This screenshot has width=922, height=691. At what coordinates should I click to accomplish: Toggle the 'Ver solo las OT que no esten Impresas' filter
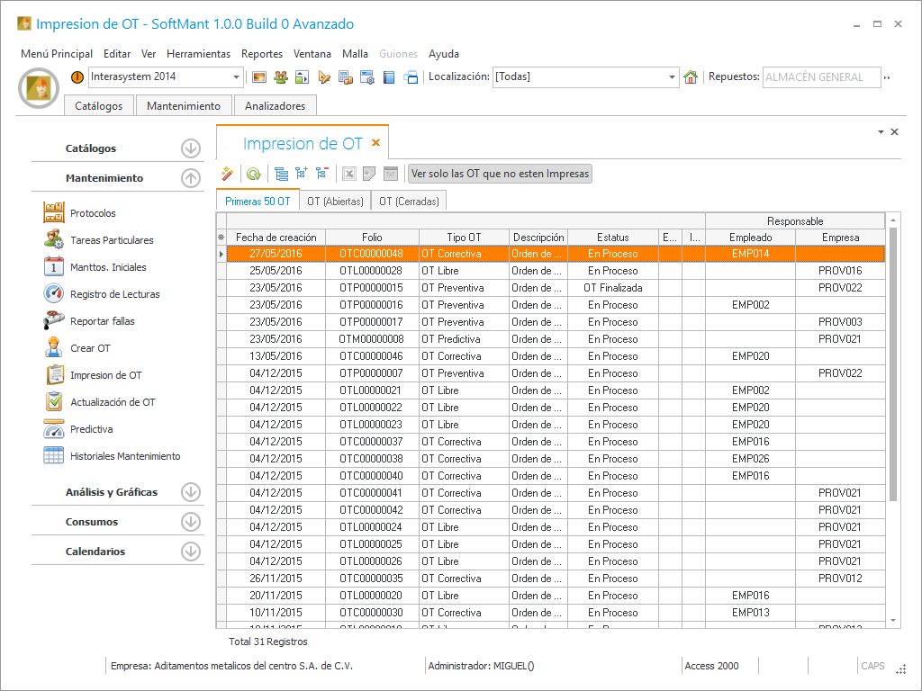point(500,174)
